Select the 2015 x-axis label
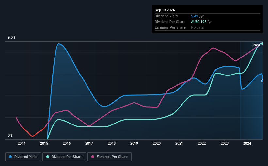Screen dimensions: 268x166 click(44, 143)
